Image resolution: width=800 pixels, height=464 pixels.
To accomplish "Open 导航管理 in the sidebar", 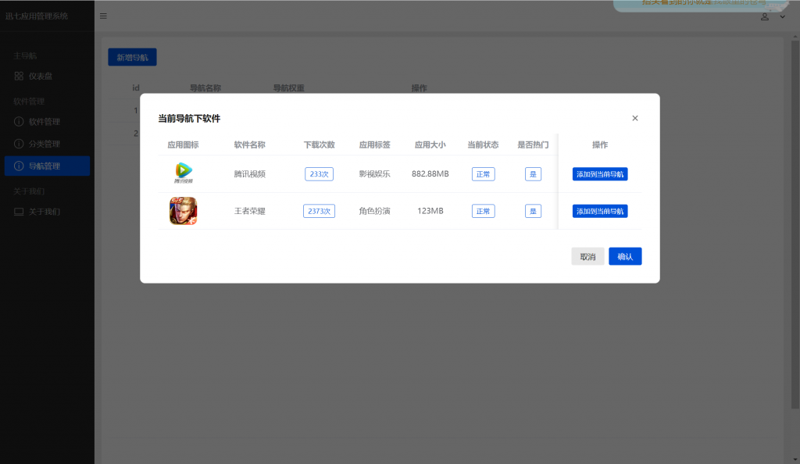I will click(x=47, y=166).
